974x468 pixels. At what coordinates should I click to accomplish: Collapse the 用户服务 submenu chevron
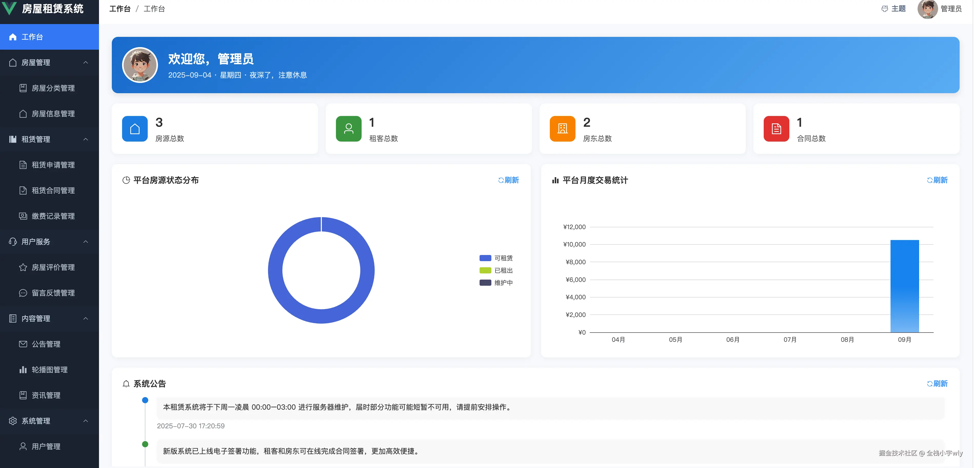tap(85, 241)
